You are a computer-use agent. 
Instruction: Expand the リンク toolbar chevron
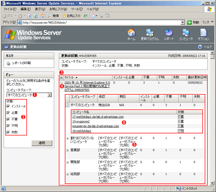pyautogui.click(x=212, y=22)
